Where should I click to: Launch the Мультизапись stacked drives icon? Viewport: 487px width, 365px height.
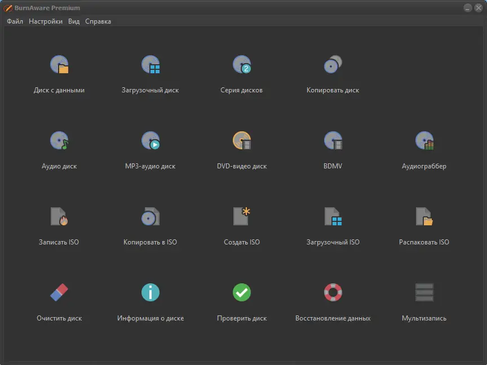(x=424, y=292)
